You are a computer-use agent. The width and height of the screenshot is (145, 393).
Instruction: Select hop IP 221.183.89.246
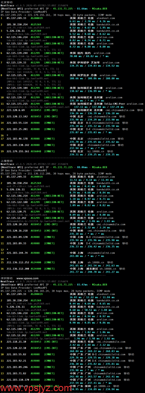pos(17,367)
